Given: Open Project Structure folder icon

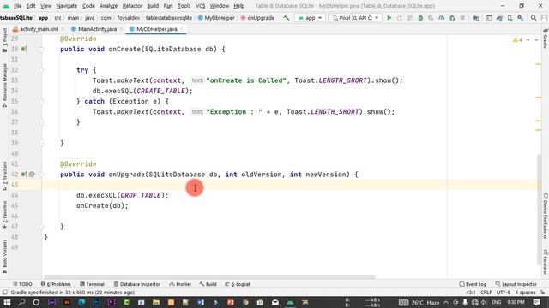Looking at the screenshot, I should tap(475, 18).
